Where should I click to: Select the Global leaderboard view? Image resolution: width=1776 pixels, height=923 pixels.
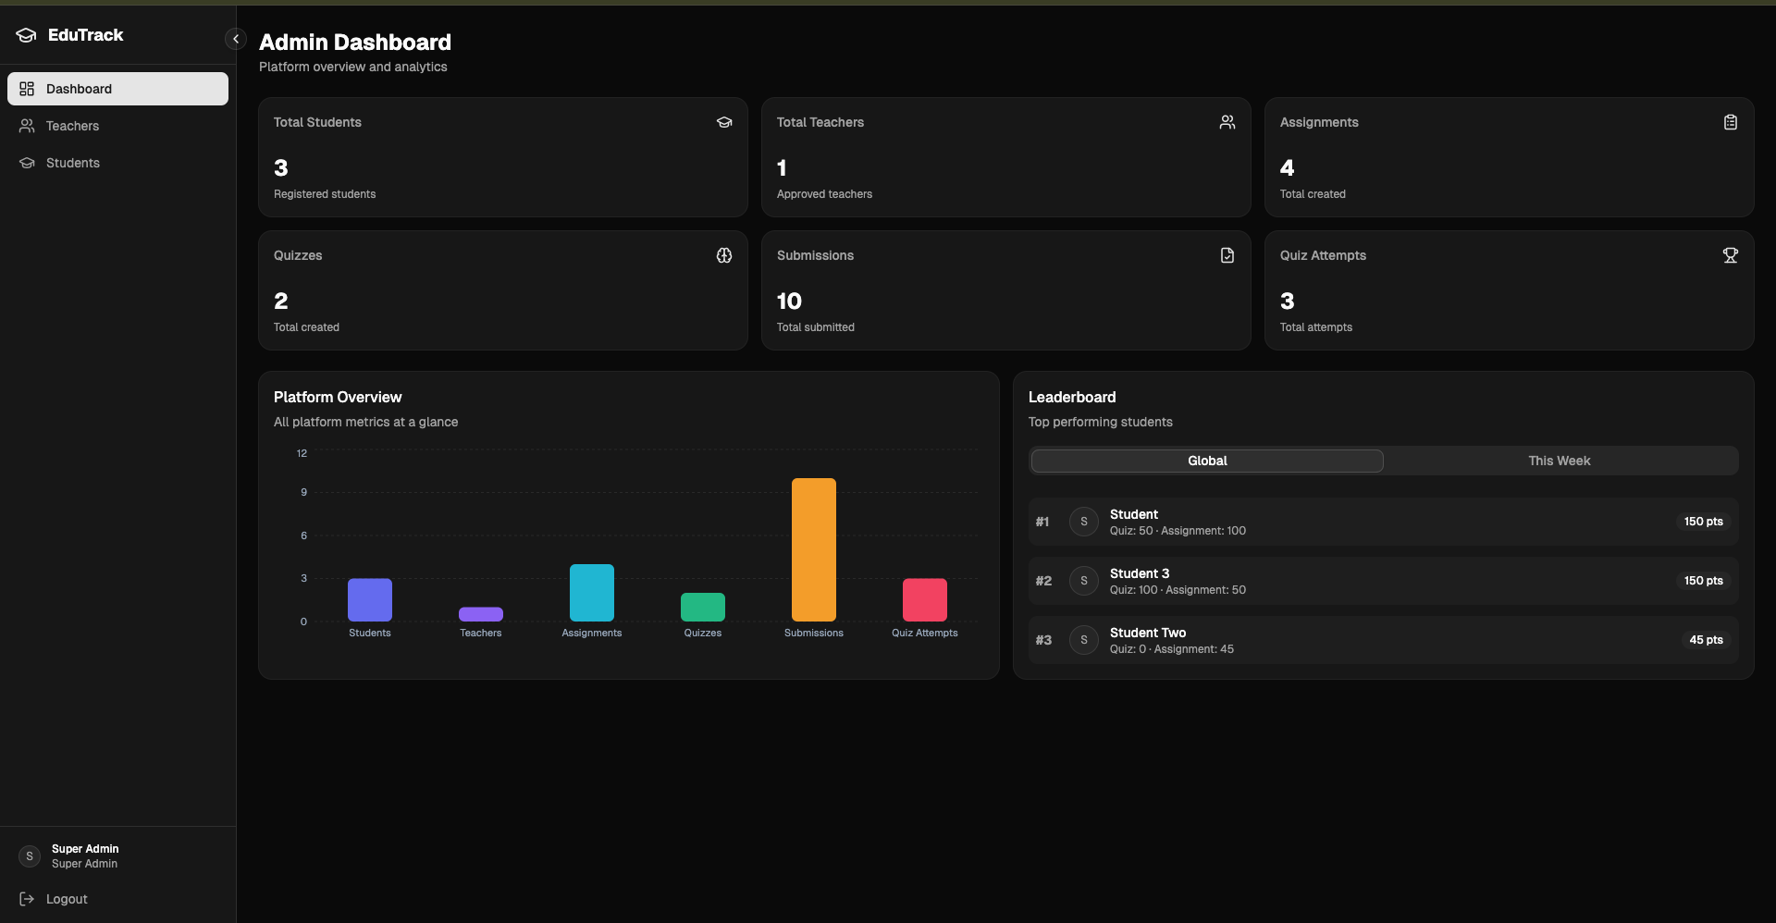1206,460
